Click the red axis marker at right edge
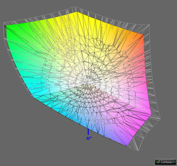This screenshot has height=166, width=177. pyautogui.click(x=147, y=83)
